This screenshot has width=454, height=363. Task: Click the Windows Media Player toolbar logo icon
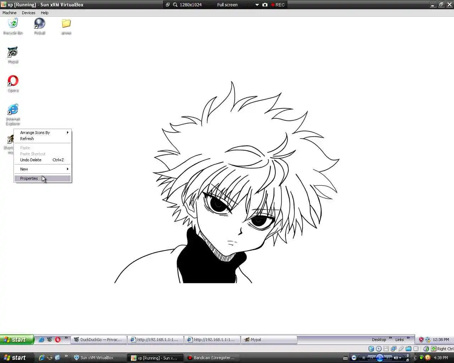354,358
